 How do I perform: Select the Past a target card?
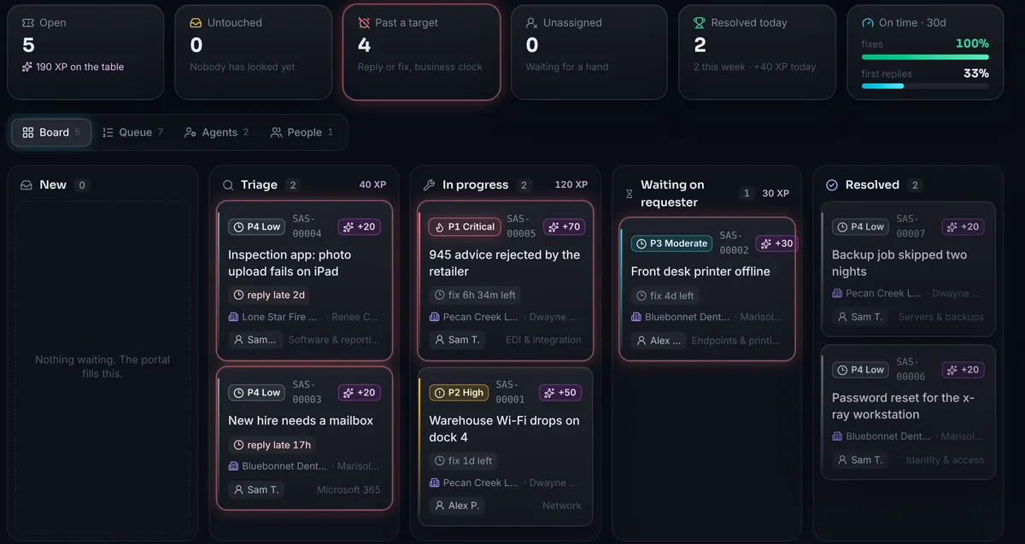421,52
